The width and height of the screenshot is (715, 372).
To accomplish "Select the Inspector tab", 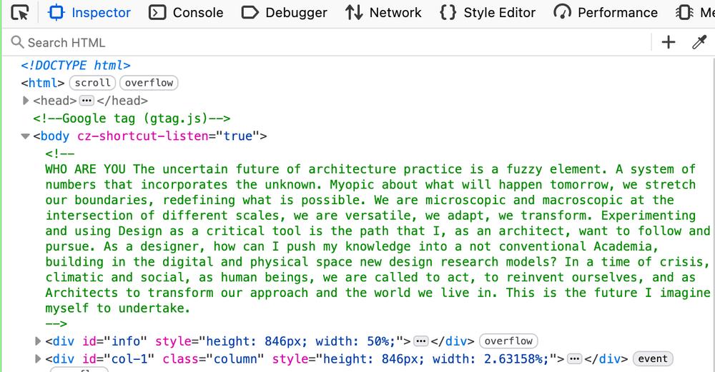I will coord(89,13).
